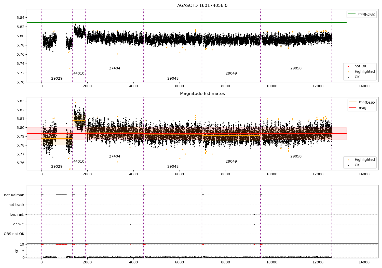Click OBSID label 29048 in Magnitude Estimates plot
The image size is (382, 268).
[173, 167]
